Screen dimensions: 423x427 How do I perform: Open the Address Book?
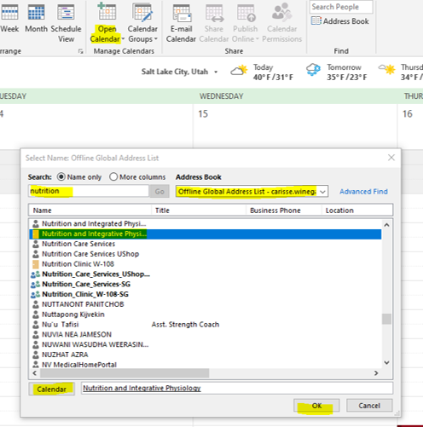(x=340, y=21)
